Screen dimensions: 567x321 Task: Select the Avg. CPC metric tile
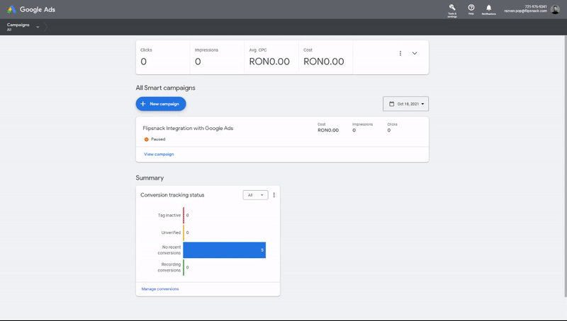271,57
